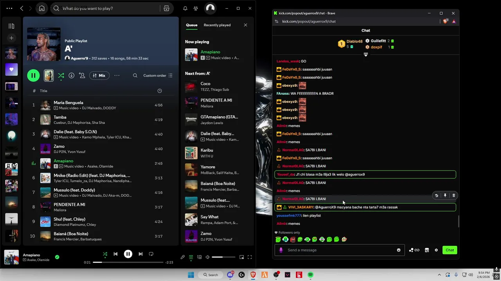Create new playlist with plus icon
This screenshot has height=281, width=501.
[11, 38]
